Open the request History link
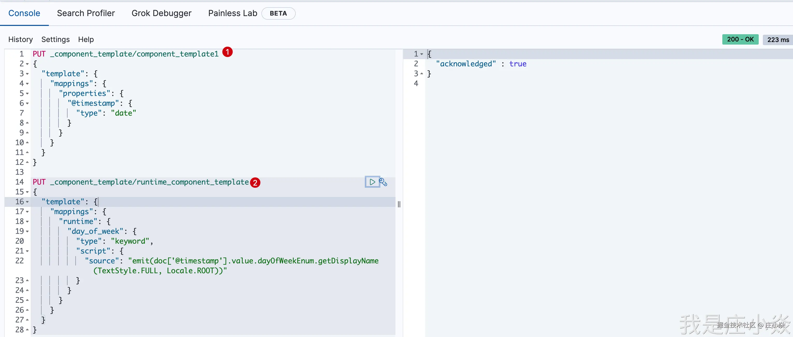This screenshot has width=793, height=337. 20,39
